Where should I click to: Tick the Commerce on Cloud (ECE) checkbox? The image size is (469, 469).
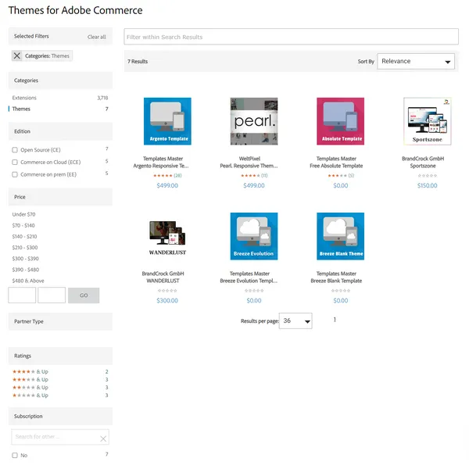(x=15, y=162)
